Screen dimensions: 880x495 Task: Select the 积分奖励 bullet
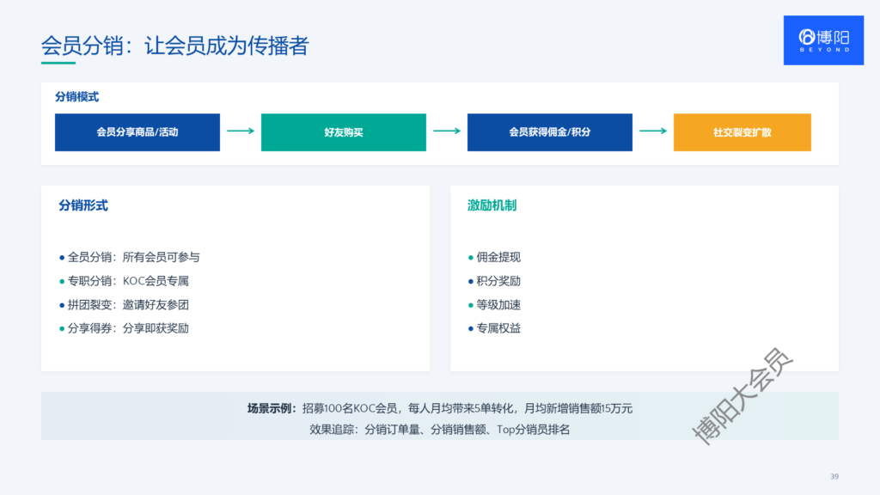[494, 281]
